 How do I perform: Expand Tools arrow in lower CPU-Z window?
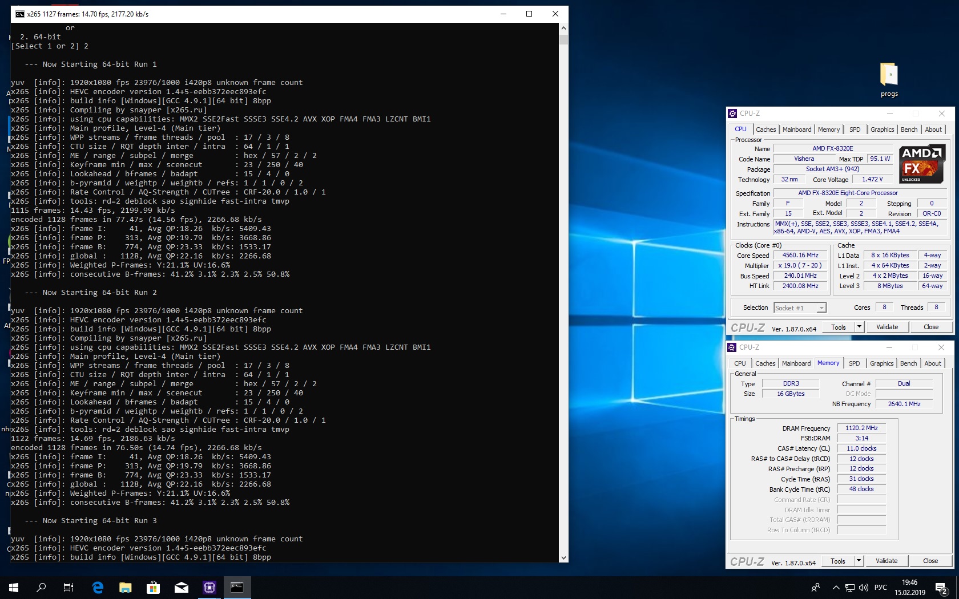click(859, 561)
